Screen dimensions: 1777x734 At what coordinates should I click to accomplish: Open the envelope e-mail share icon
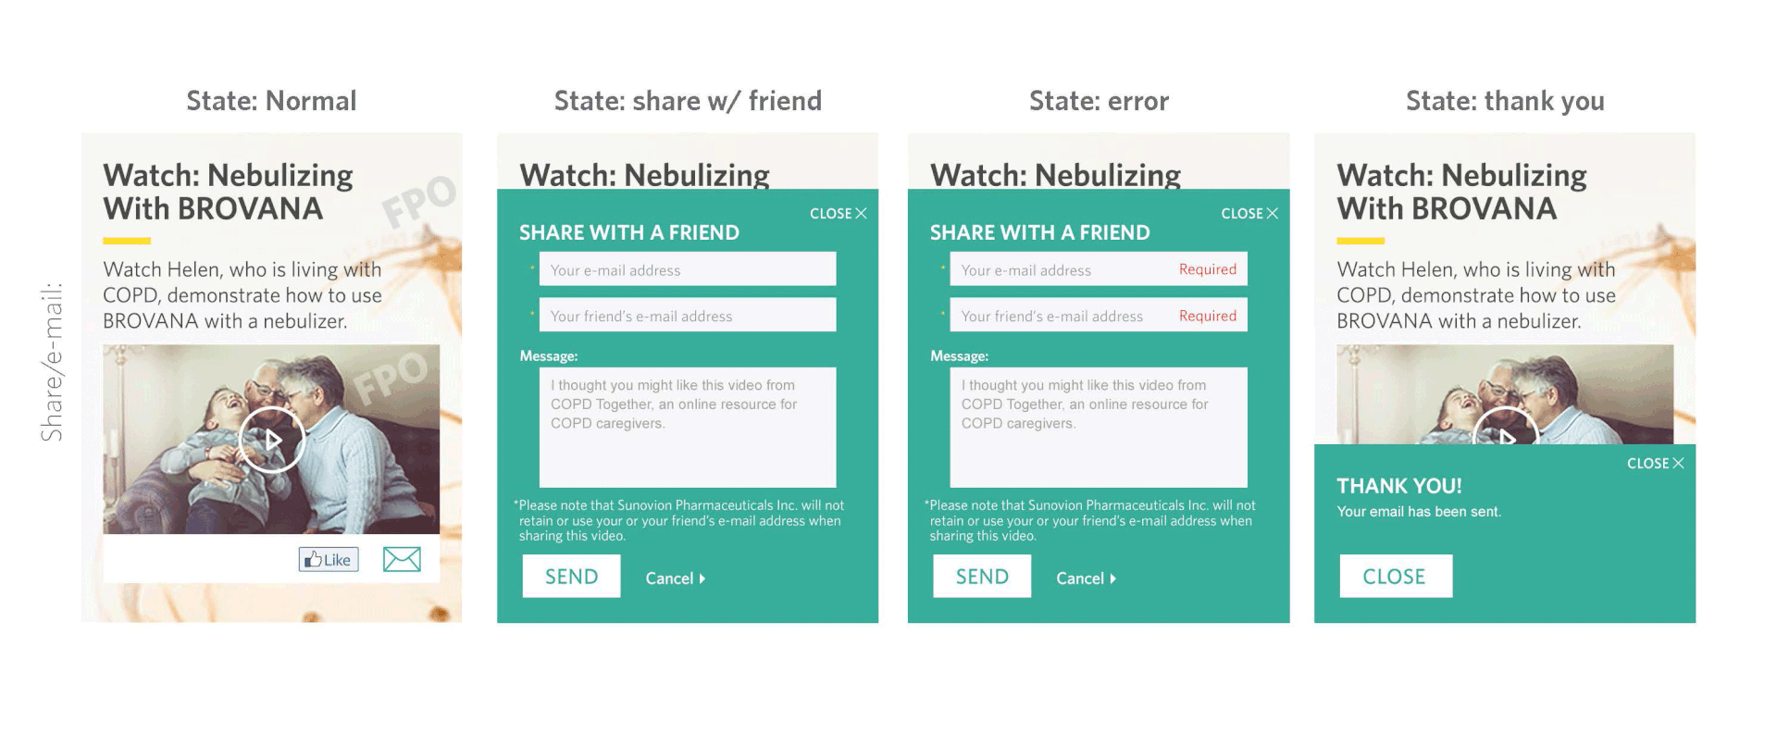402,559
